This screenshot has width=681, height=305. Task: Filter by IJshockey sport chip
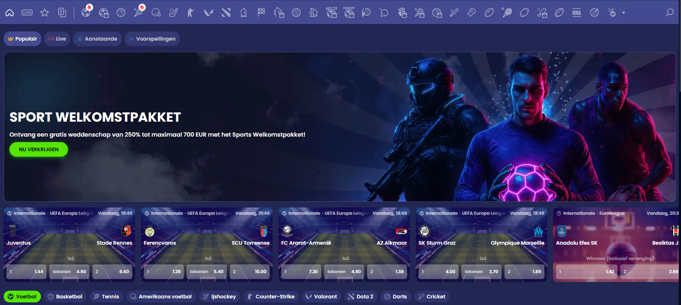click(x=219, y=296)
